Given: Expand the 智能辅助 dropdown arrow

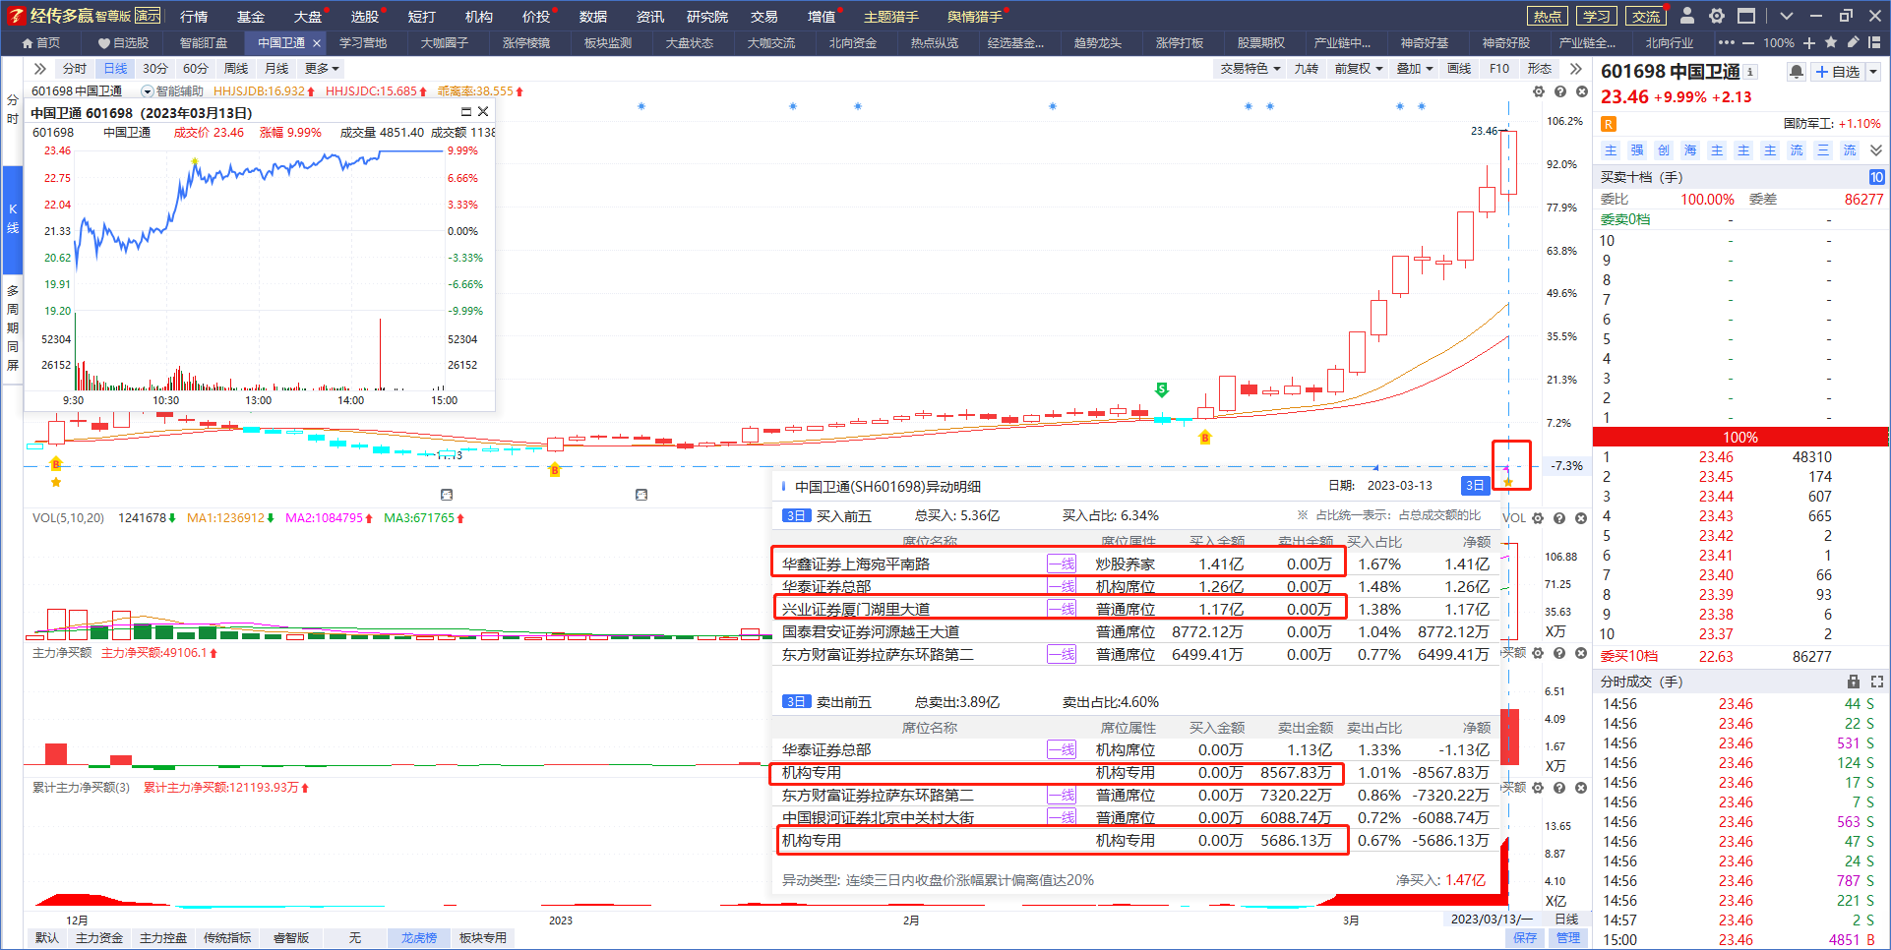Looking at the screenshot, I should pyautogui.click(x=148, y=91).
